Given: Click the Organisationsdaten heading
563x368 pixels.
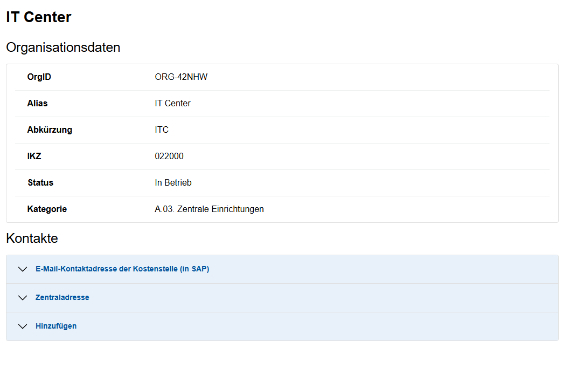Looking at the screenshot, I should (63, 47).
